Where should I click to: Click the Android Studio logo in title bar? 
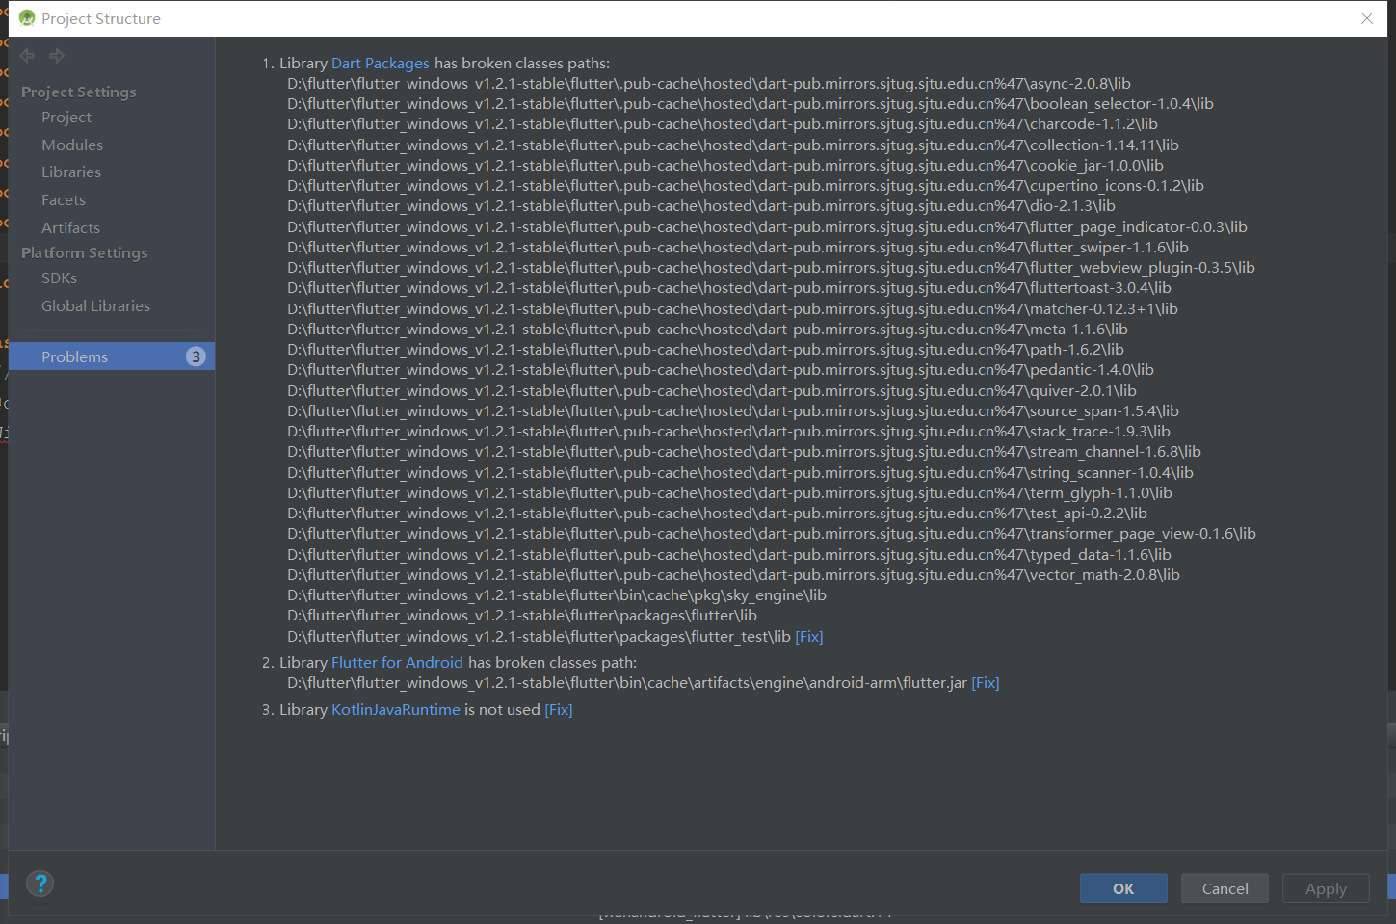coord(26,17)
